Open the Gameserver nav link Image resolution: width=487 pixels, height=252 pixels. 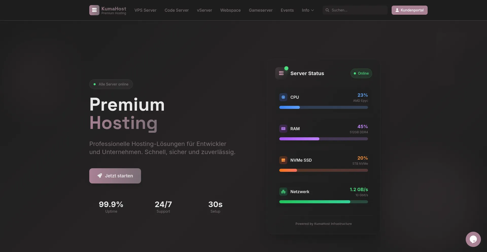click(x=260, y=10)
